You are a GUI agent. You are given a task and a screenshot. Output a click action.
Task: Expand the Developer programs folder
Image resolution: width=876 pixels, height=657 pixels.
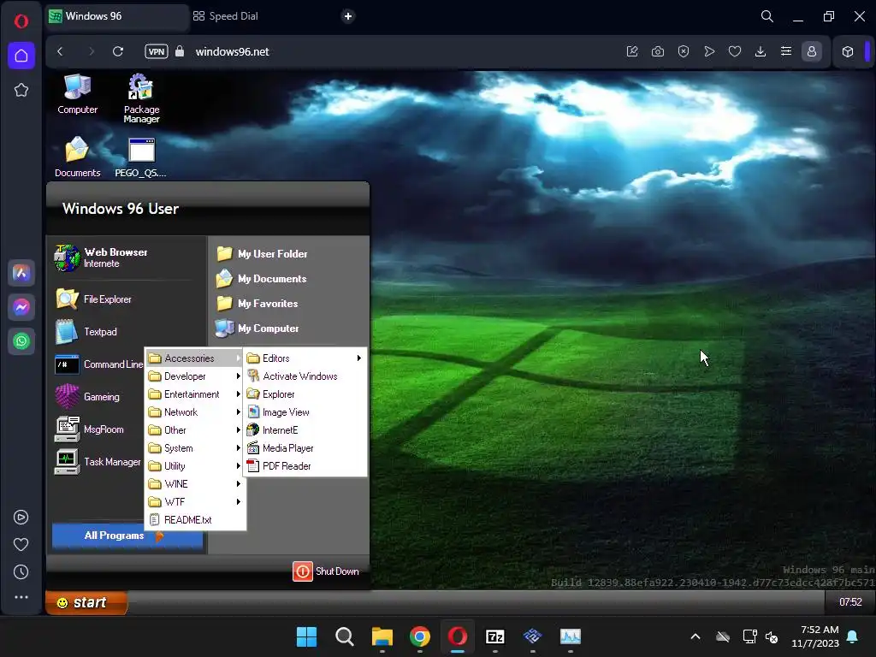(194, 376)
